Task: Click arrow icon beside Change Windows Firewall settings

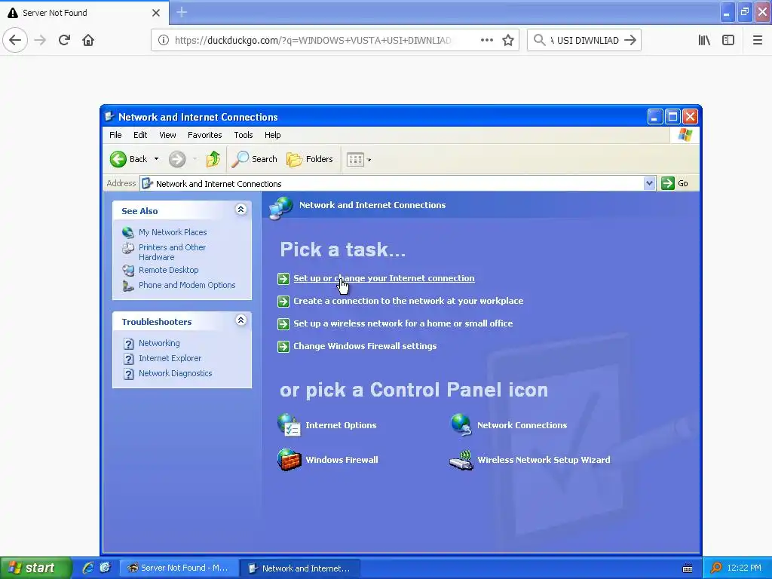Action: click(283, 347)
